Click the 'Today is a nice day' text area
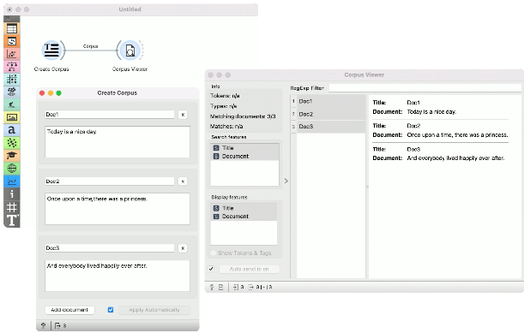The image size is (524, 333). pyautogui.click(x=117, y=142)
